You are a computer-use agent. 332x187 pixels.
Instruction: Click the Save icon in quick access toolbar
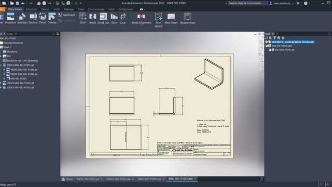point(17,3)
